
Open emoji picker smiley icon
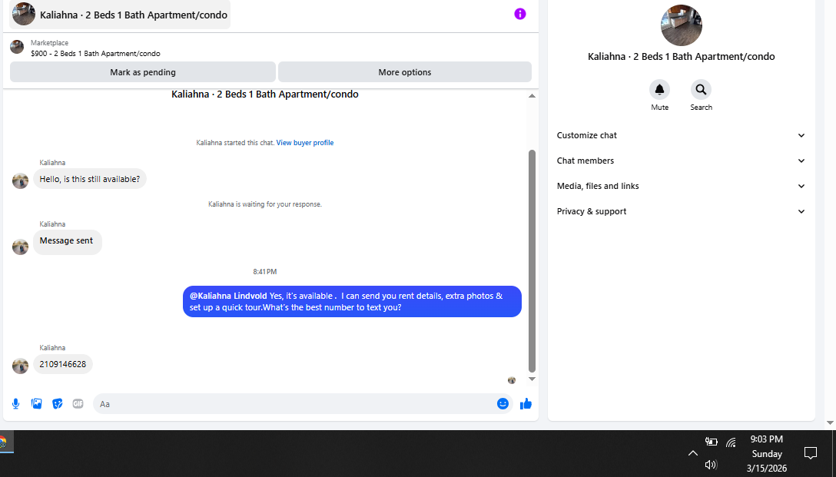[503, 404]
